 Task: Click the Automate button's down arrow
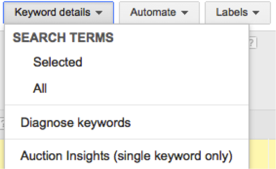pyautogui.click(x=184, y=13)
